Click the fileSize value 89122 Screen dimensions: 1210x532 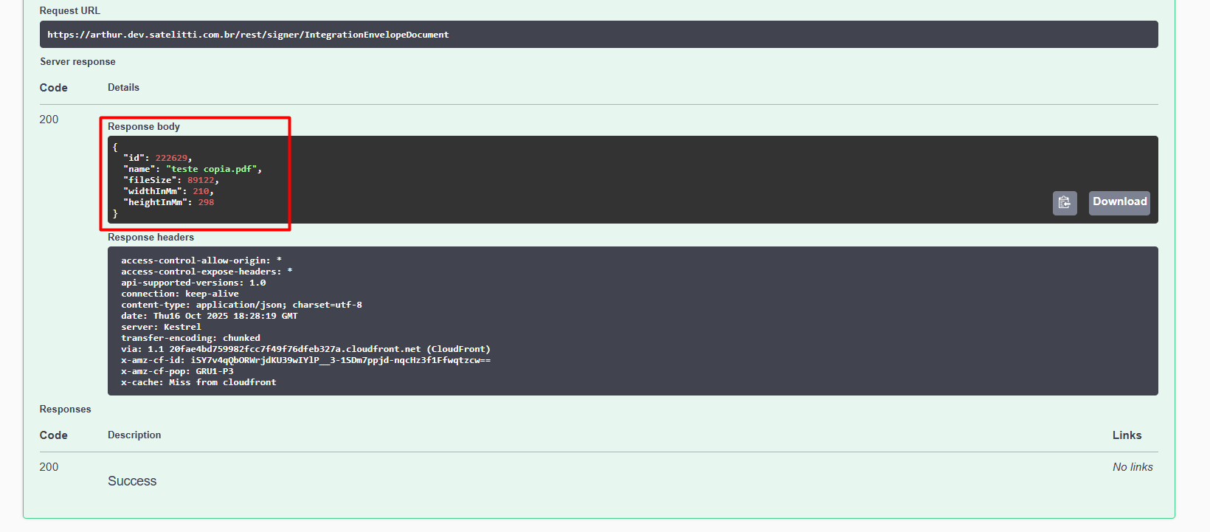click(201, 180)
